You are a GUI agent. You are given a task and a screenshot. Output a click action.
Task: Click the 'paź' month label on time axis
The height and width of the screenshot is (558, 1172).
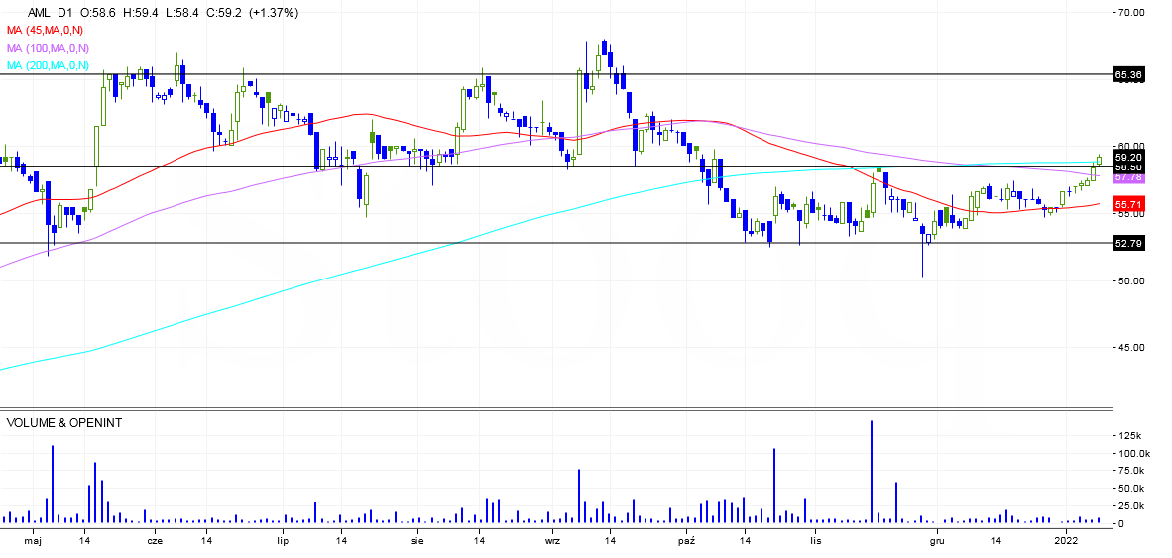pyautogui.click(x=688, y=541)
